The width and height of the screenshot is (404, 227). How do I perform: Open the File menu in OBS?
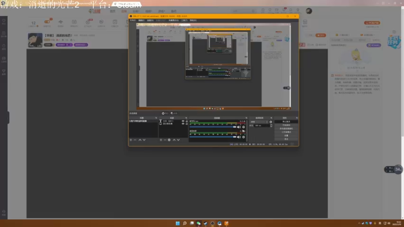(133, 20)
